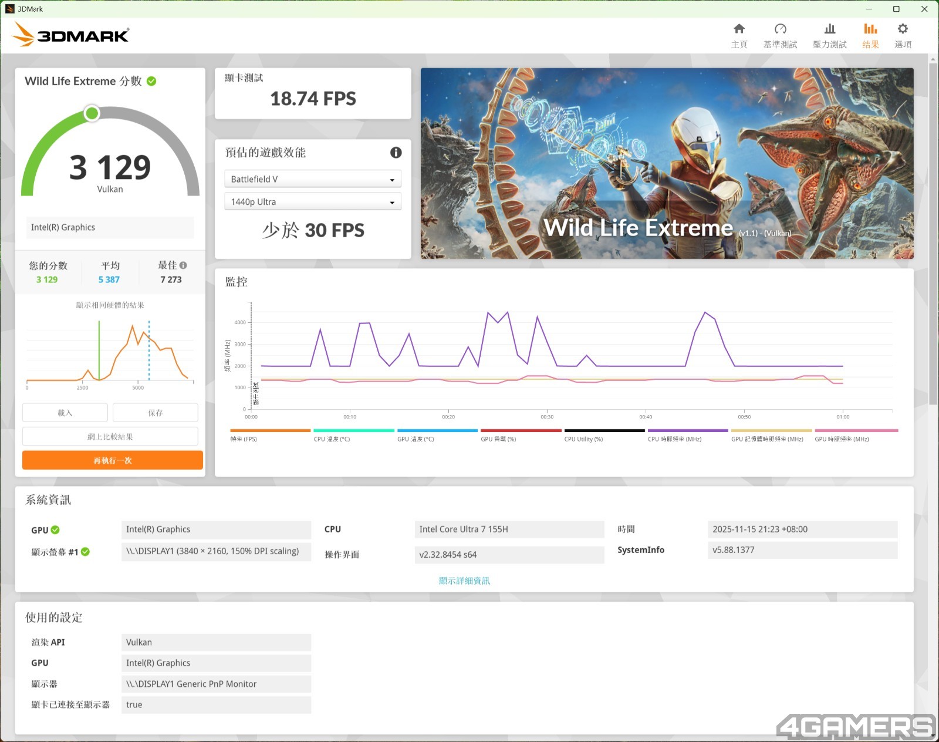Open the Battlefield V game dropdown
Screen dimensions: 939x742
tap(313, 179)
